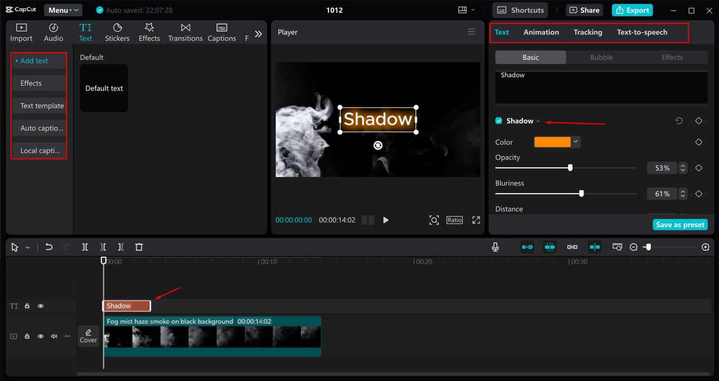Reset the Shadow settings
This screenshot has height=381, width=719.
pyautogui.click(x=679, y=121)
